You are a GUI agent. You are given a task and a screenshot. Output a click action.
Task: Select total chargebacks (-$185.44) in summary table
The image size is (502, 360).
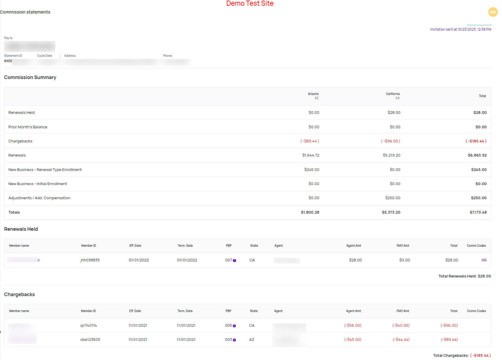coord(476,141)
